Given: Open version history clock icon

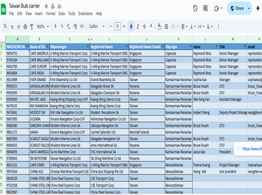Looking at the screenshot, I should [x=195, y=8].
